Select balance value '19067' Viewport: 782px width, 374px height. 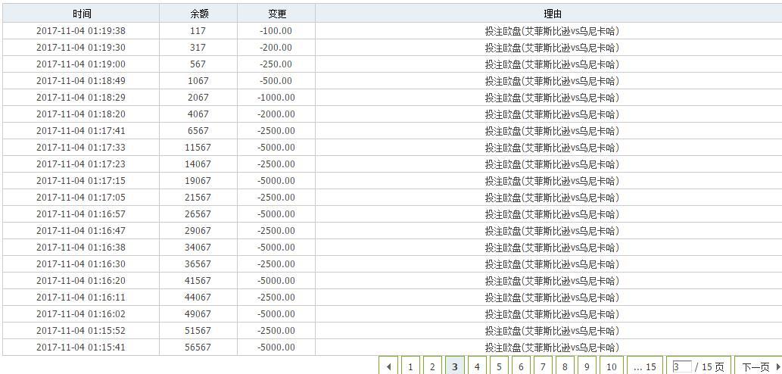(198, 180)
